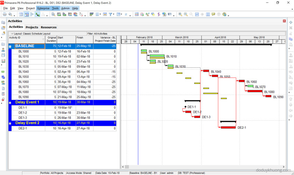Open the Enterprise menu

tap(43, 8)
